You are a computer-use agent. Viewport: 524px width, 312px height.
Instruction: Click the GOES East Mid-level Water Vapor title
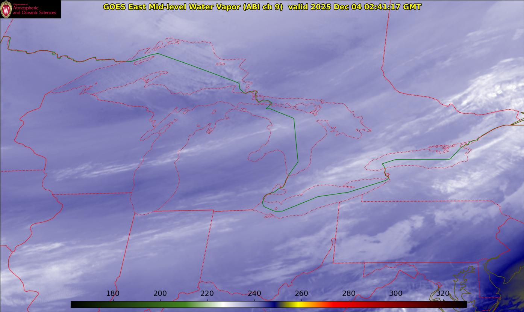click(x=193, y=7)
